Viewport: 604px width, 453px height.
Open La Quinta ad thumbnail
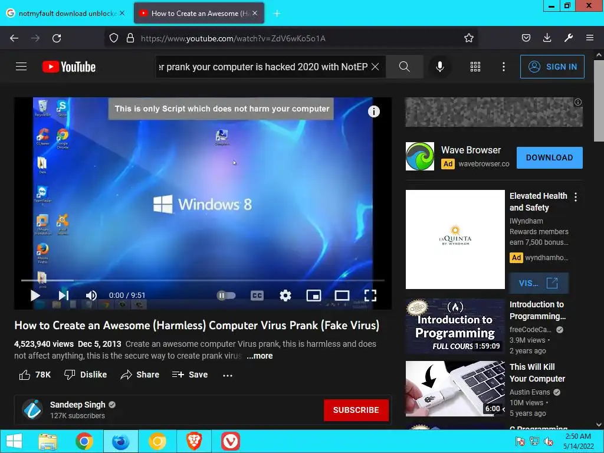(455, 239)
